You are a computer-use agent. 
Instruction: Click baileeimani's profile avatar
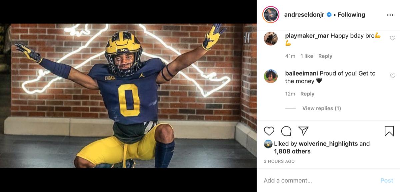[x=272, y=76]
